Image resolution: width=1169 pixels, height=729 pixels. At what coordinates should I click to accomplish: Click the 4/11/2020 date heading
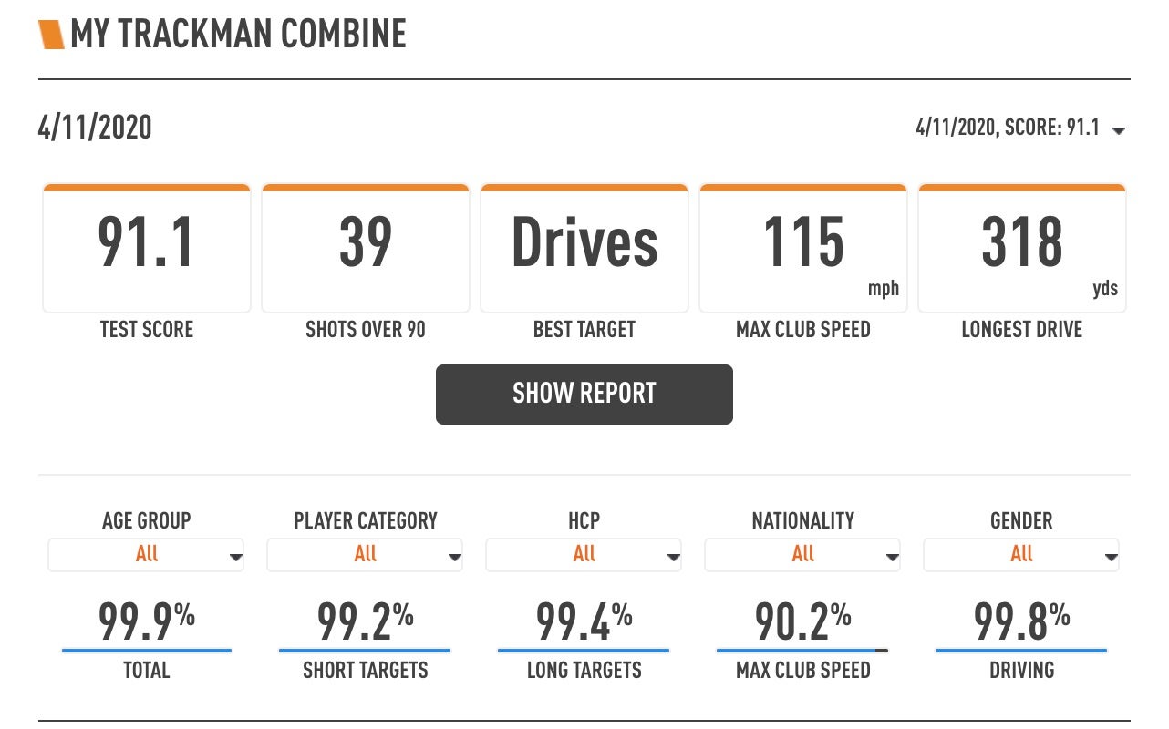95,128
